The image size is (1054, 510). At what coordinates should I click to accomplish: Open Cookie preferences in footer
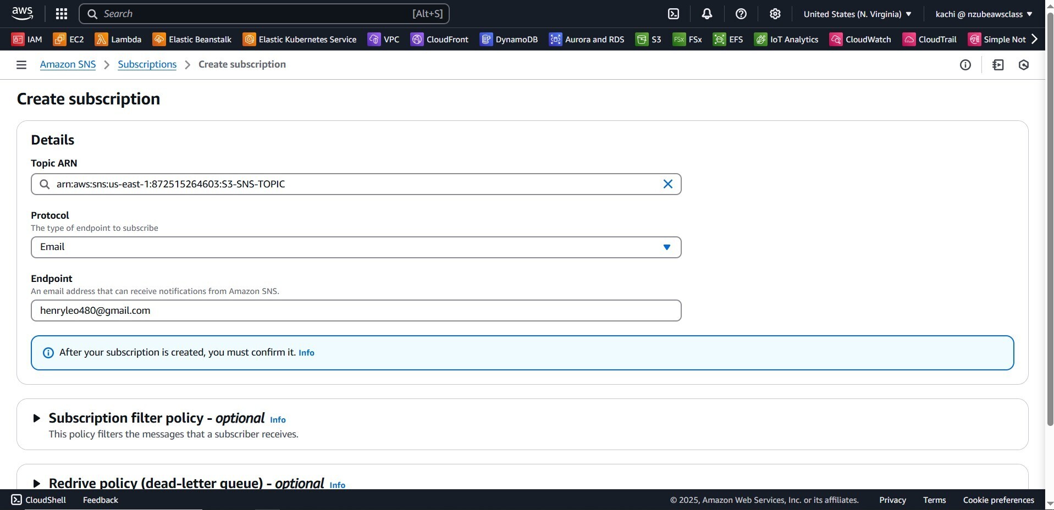click(x=998, y=500)
